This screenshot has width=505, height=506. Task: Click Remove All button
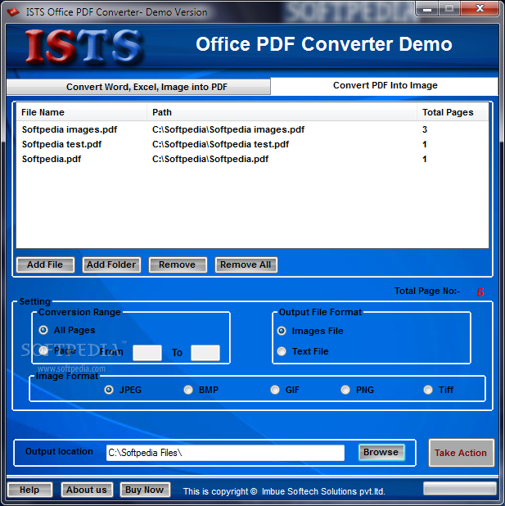coord(246,265)
